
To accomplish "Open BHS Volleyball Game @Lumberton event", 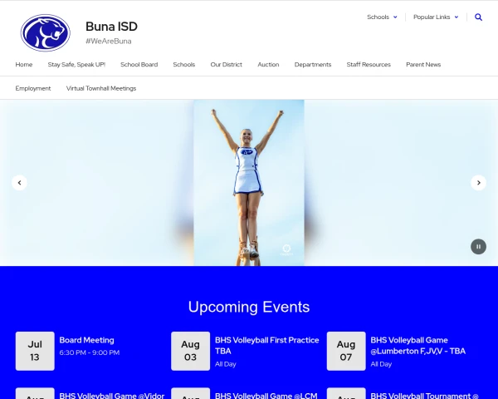I will pyautogui.click(x=418, y=346).
